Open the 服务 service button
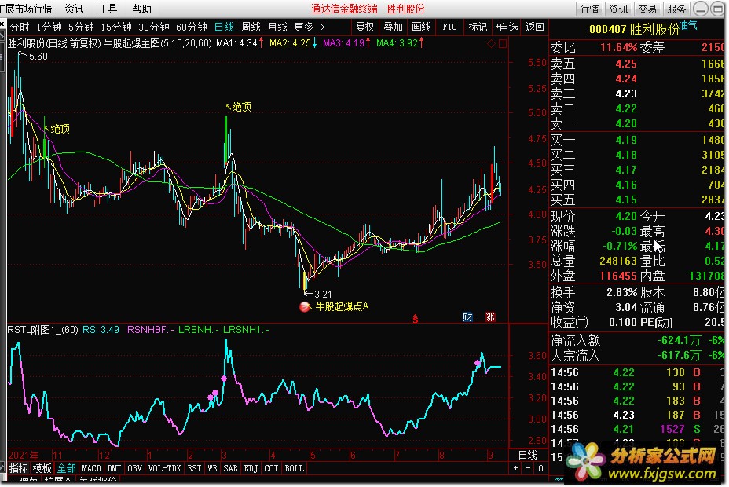 pyautogui.click(x=676, y=9)
